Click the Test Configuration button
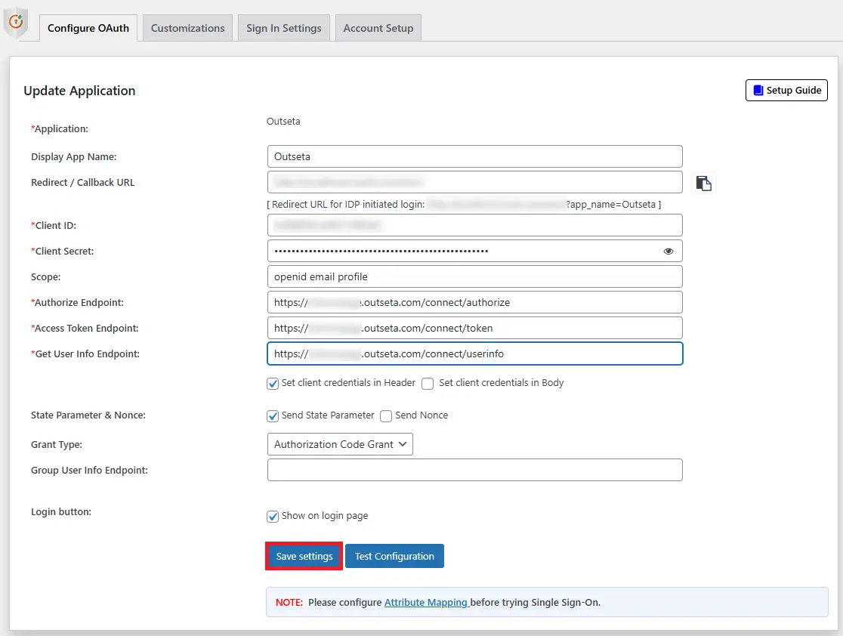This screenshot has height=636, width=843. tap(394, 556)
